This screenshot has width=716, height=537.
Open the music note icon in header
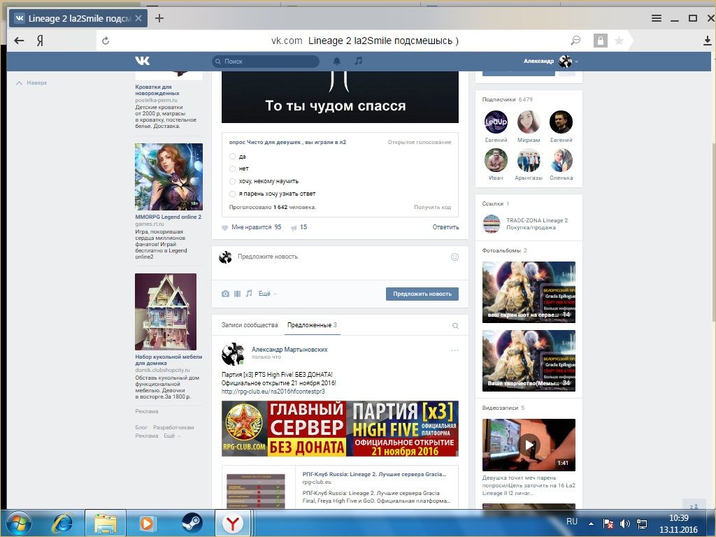click(x=359, y=61)
